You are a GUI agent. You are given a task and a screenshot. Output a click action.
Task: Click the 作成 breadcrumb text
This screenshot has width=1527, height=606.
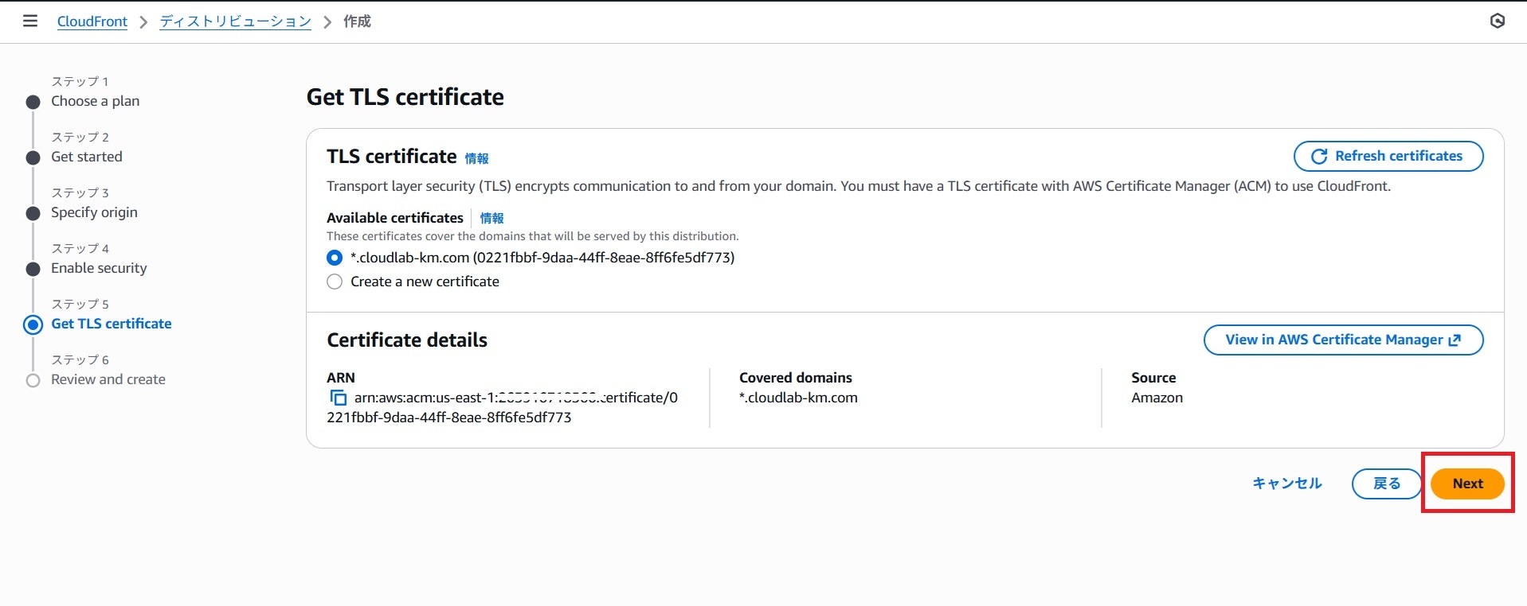(357, 21)
